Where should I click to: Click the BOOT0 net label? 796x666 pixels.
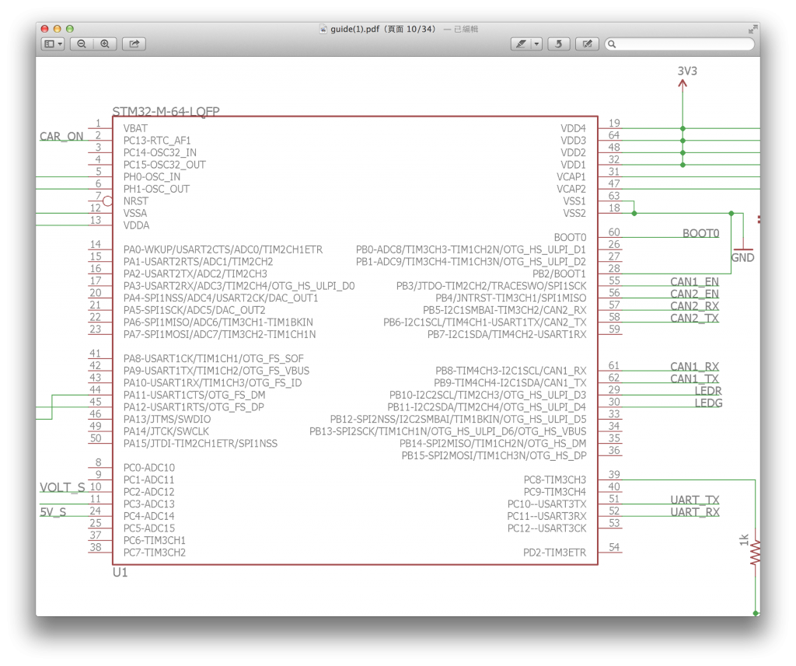pos(700,233)
